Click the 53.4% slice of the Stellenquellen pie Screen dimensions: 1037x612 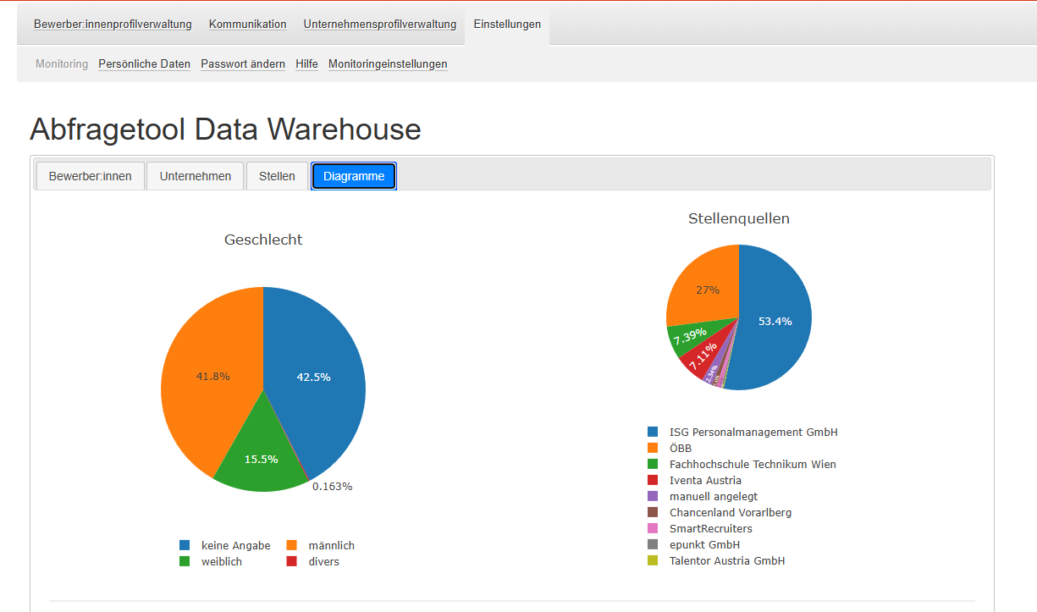(775, 322)
